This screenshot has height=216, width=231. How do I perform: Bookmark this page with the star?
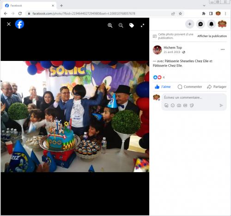180,13
